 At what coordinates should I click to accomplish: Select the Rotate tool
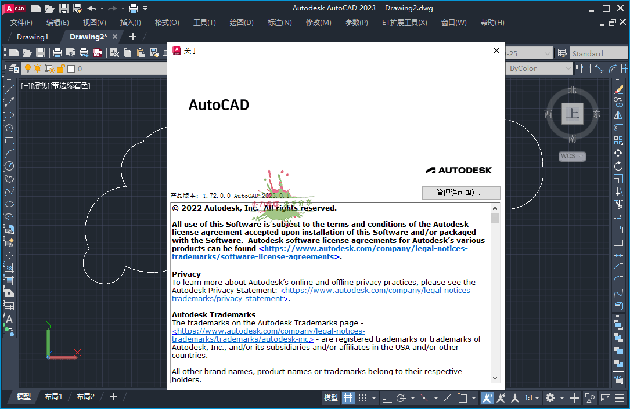pyautogui.click(x=618, y=167)
